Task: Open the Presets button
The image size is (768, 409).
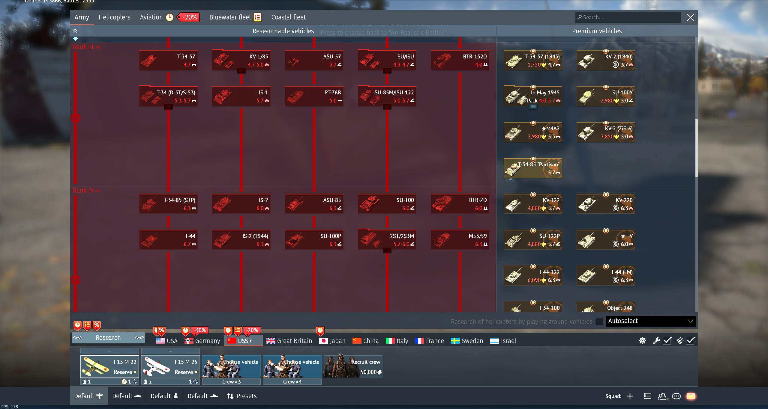Action: (x=241, y=396)
